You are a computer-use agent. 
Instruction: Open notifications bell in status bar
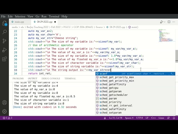pyautogui.click(x=174, y=118)
